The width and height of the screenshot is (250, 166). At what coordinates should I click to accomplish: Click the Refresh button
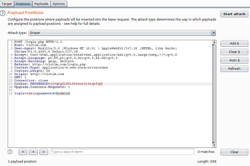point(234,69)
